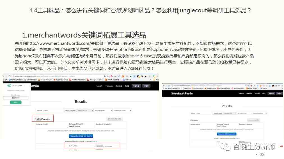
Task: Click Log in link below left Subscribe button
Action: (x=95, y=141)
